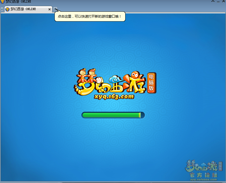Click the tooltip 点击这里，可以快速打开新的游戏窗口哦！
226x183 pixels.
click(90, 16)
